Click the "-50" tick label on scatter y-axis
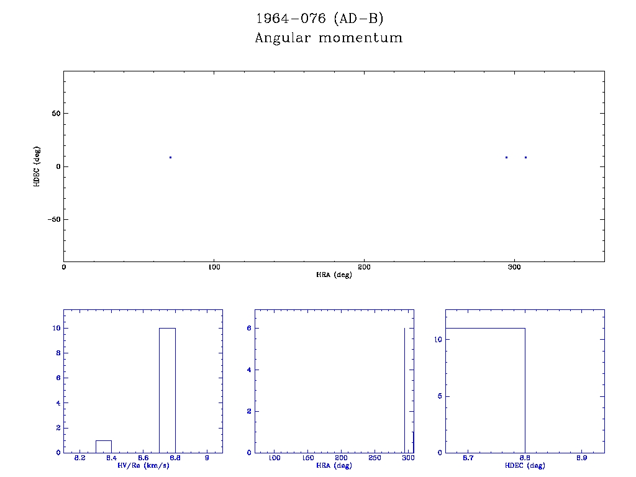636x477 pixels. [x=52, y=219]
